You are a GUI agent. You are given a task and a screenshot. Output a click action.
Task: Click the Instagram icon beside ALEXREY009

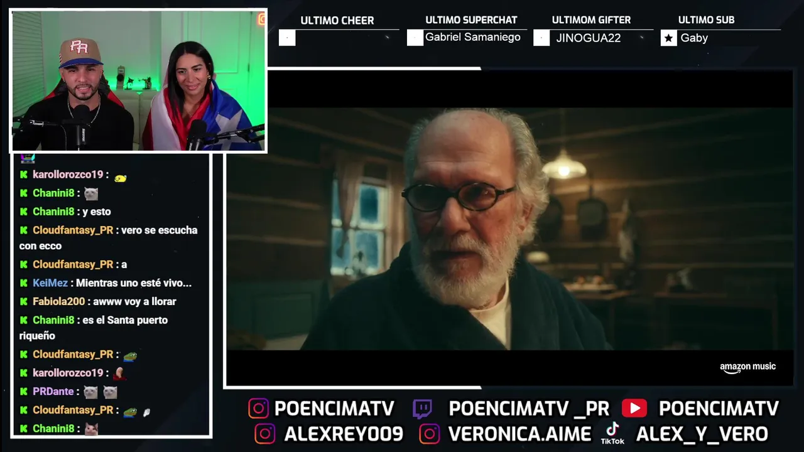[265, 434]
